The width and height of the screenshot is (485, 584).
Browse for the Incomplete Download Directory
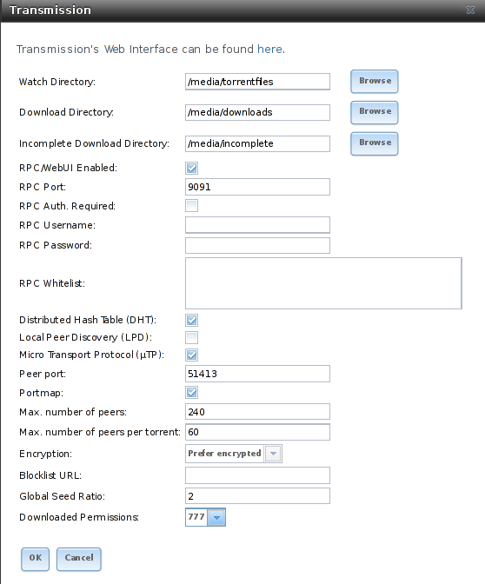click(x=375, y=143)
